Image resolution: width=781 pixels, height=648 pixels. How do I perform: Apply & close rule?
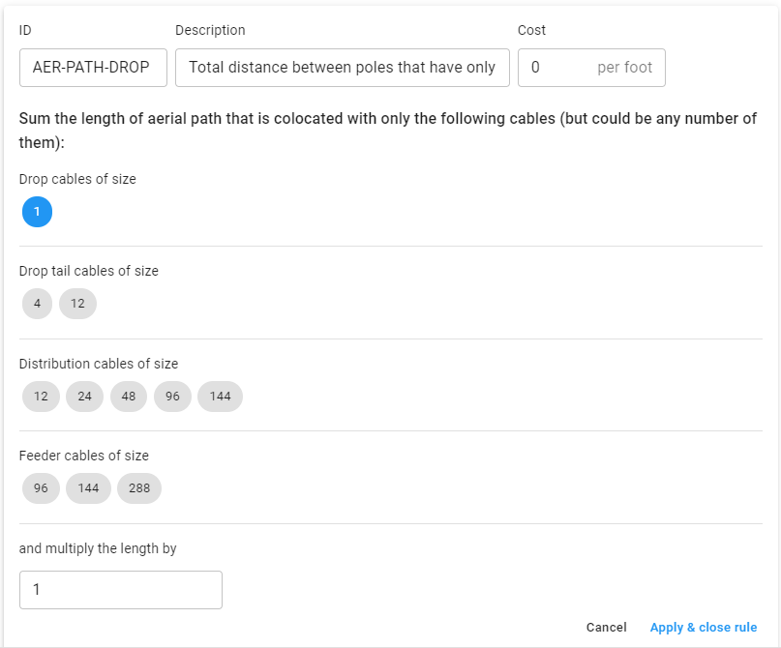tap(704, 627)
